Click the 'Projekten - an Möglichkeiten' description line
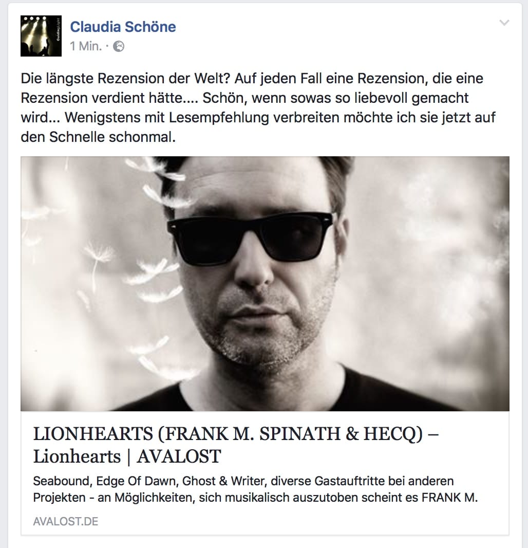Screen dimensions: 528x548 [255, 497]
